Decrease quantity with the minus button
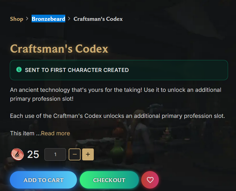The width and height of the screenshot is (236, 191). [75, 154]
